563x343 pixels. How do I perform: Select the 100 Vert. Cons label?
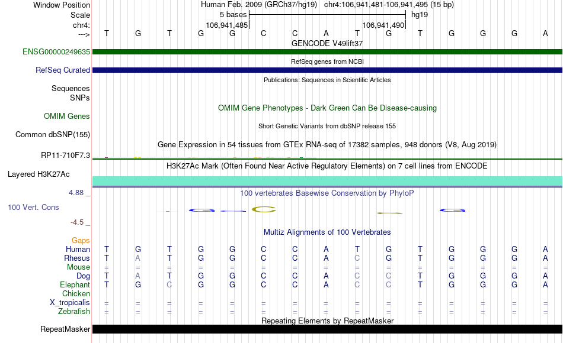click(x=33, y=207)
